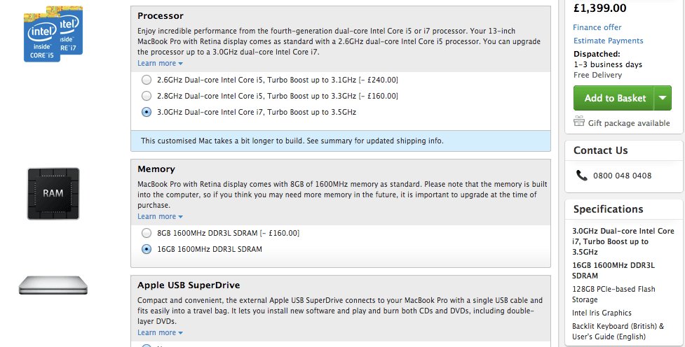Click the Add to Basket button
Viewport: 685px width, 347px height.
(x=613, y=98)
